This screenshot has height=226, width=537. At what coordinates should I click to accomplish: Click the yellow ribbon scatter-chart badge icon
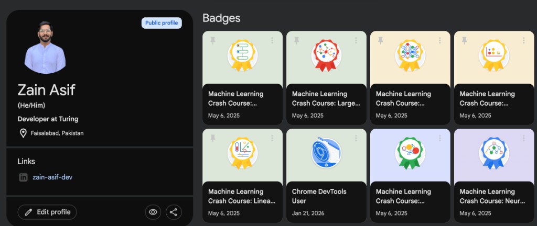[494, 55]
